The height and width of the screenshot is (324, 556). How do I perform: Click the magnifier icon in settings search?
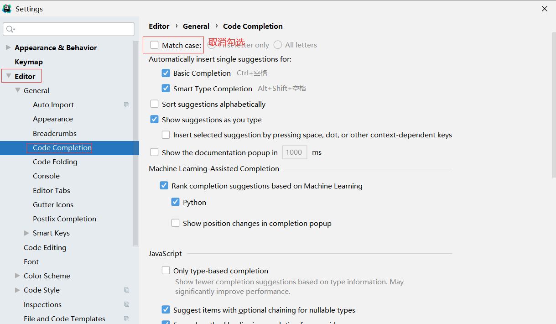10,29
